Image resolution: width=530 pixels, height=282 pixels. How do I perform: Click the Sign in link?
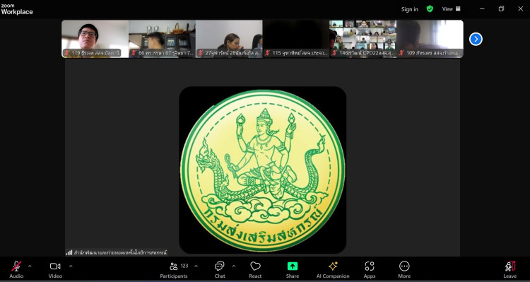[410, 9]
